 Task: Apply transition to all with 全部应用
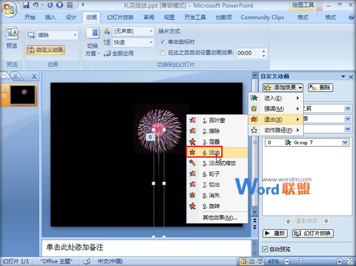click(x=119, y=53)
